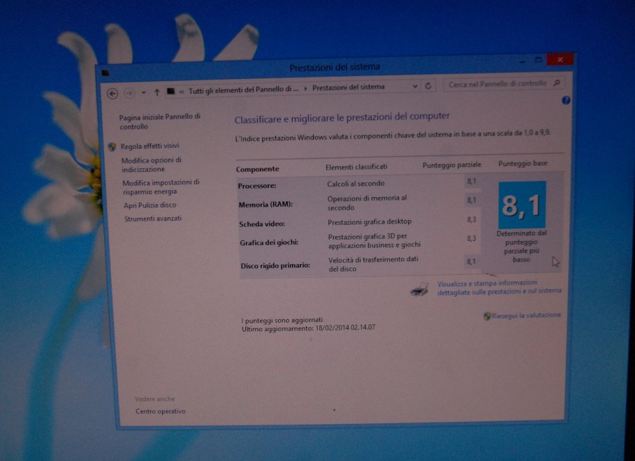Select the 'Processore:' row label

[x=257, y=186]
